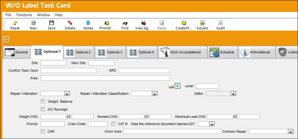The width and height of the screenshot is (298, 139).
Task: Click the Electrical Load CHG unit field
Action: click(x=248, y=117)
